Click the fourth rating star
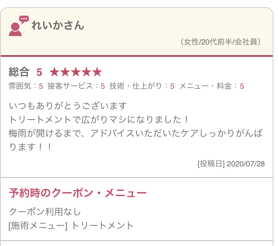 [x=86, y=72]
